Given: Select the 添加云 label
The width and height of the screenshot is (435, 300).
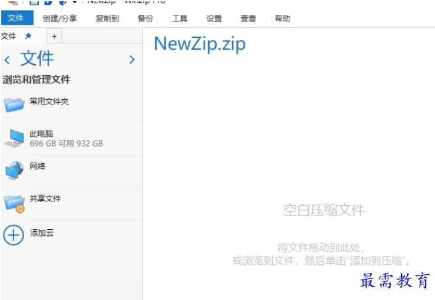Looking at the screenshot, I should 42,233.
